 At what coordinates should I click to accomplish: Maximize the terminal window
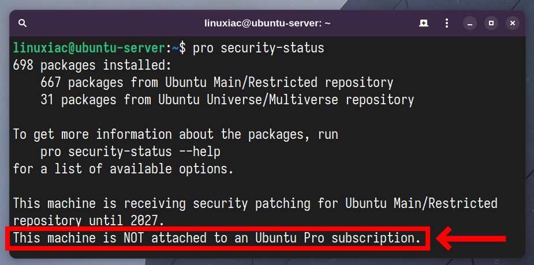pos(491,24)
